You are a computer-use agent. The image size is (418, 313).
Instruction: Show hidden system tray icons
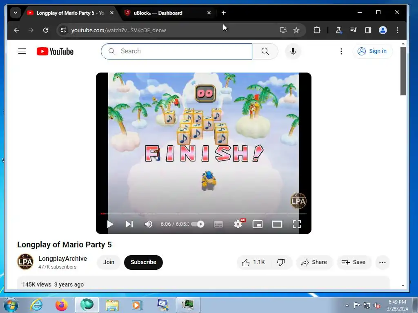[347, 305]
